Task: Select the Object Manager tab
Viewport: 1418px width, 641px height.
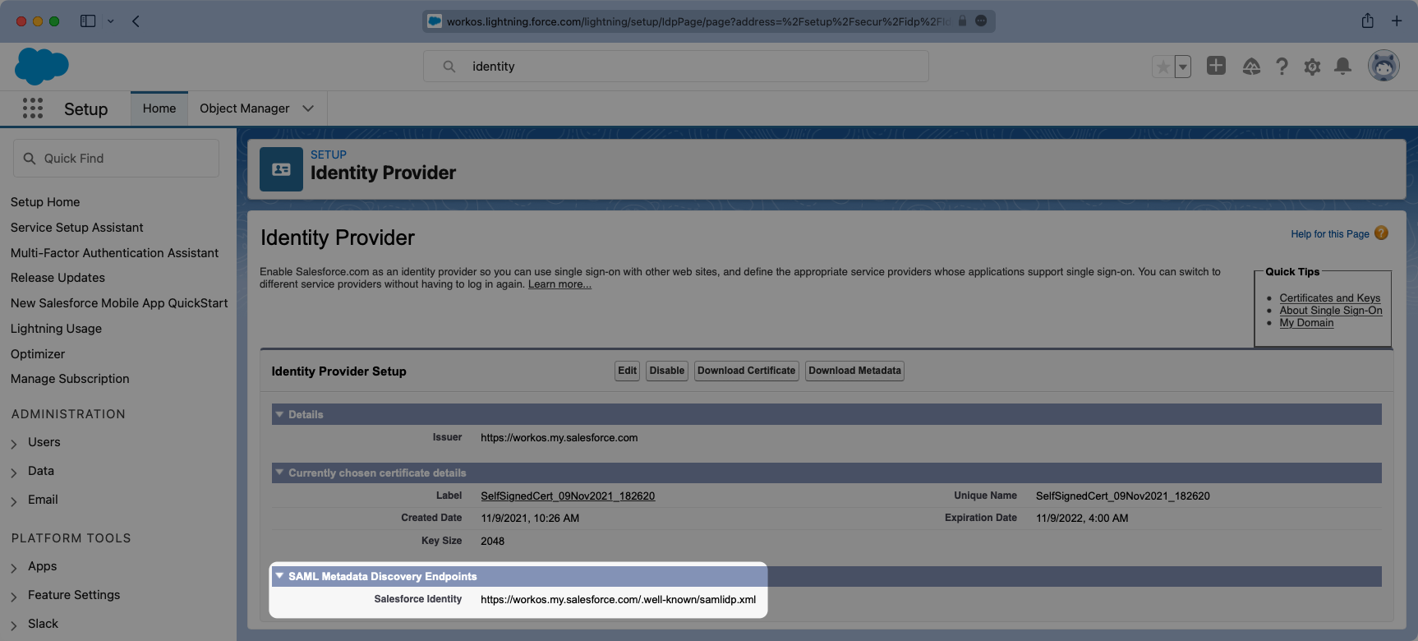Action: click(x=245, y=108)
